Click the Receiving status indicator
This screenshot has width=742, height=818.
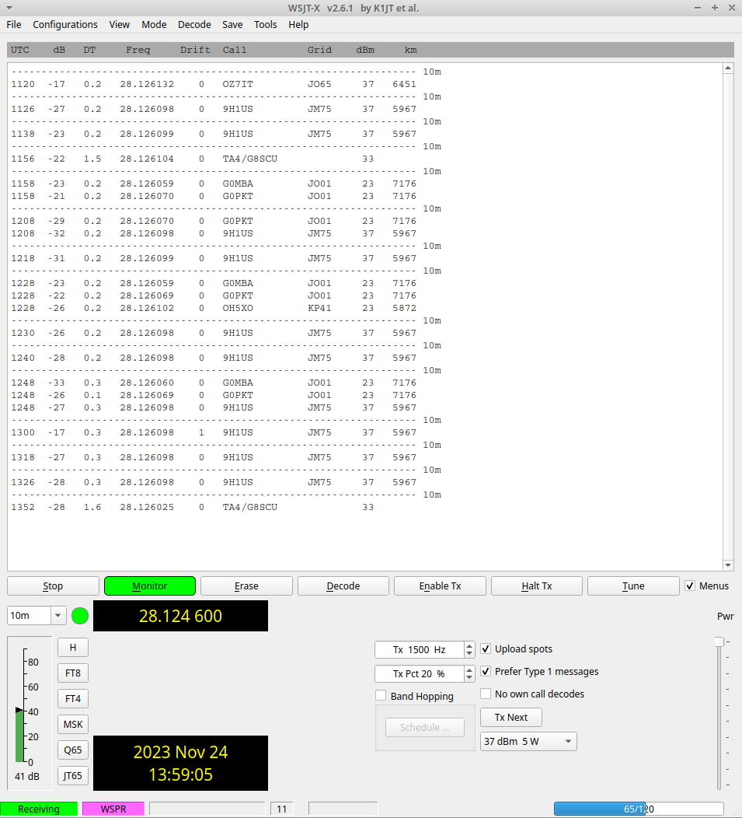coord(39,809)
